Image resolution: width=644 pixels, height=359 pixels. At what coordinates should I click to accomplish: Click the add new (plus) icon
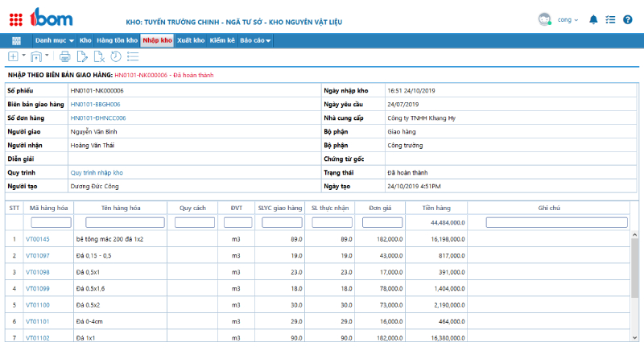tap(13, 56)
